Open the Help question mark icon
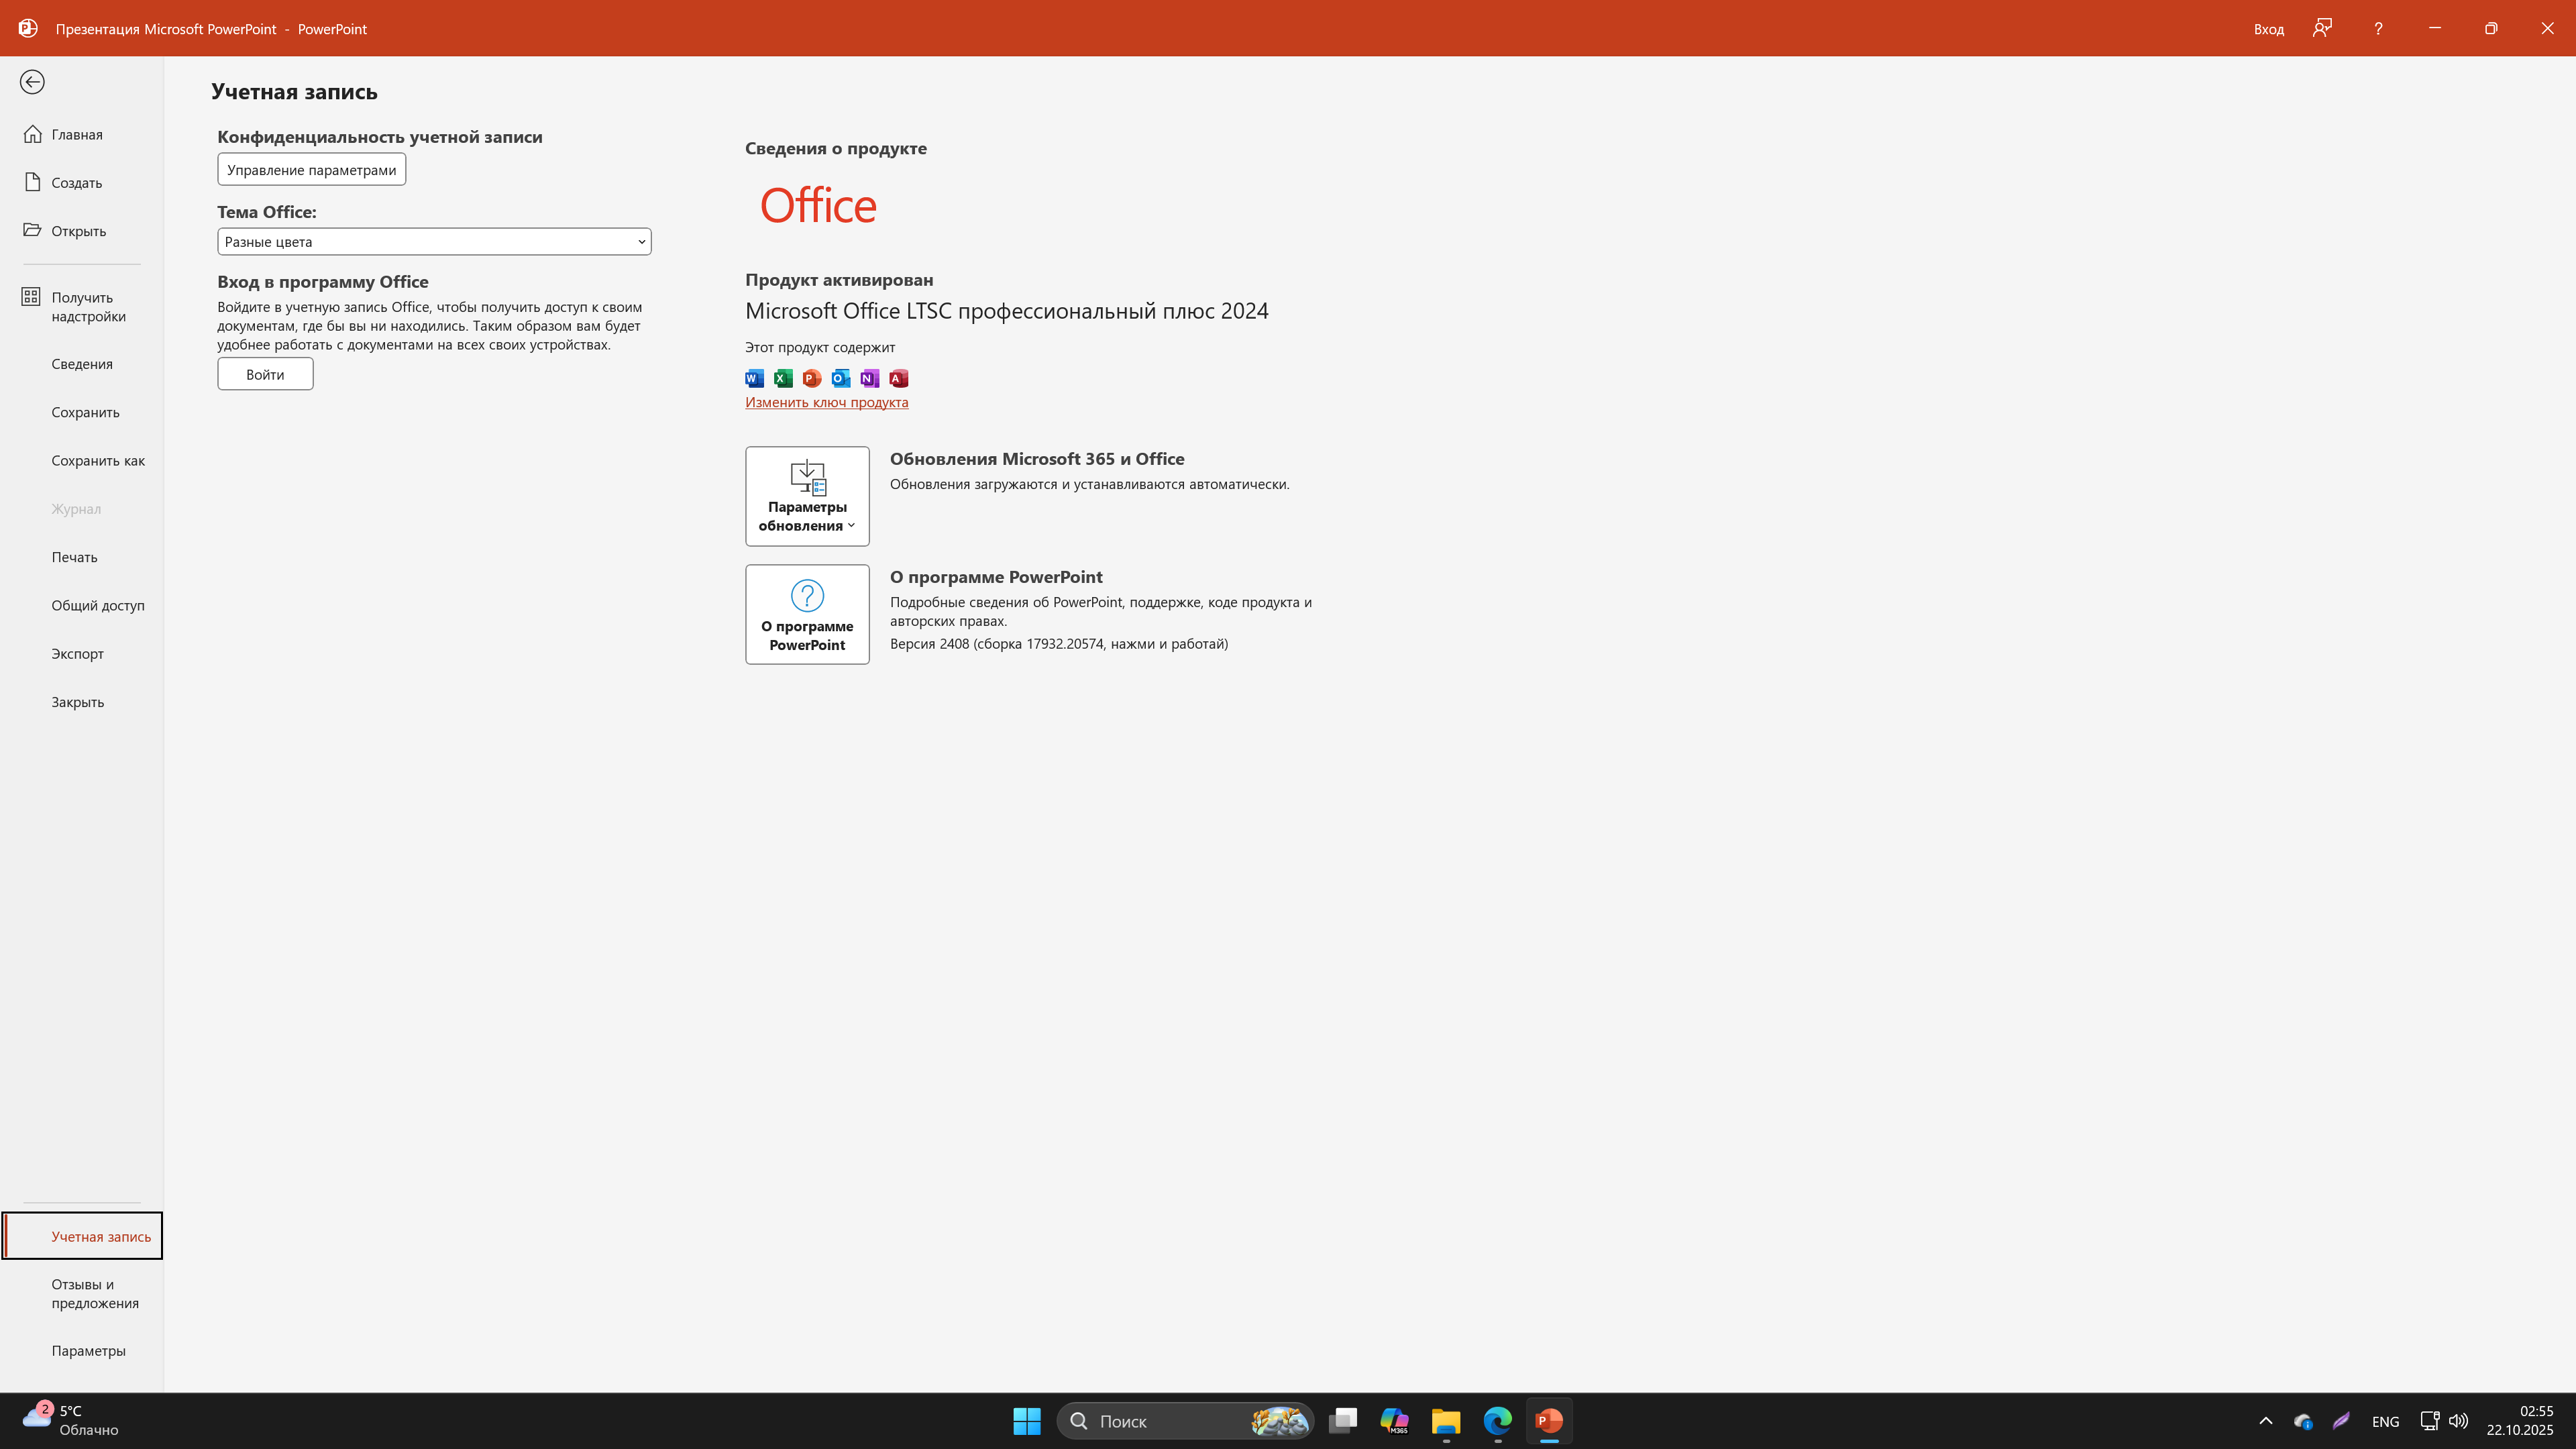Image resolution: width=2576 pixels, height=1449 pixels. pos(2378,28)
